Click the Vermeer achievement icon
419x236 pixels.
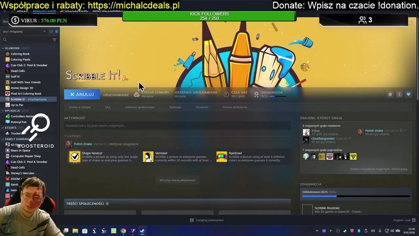[148, 157]
